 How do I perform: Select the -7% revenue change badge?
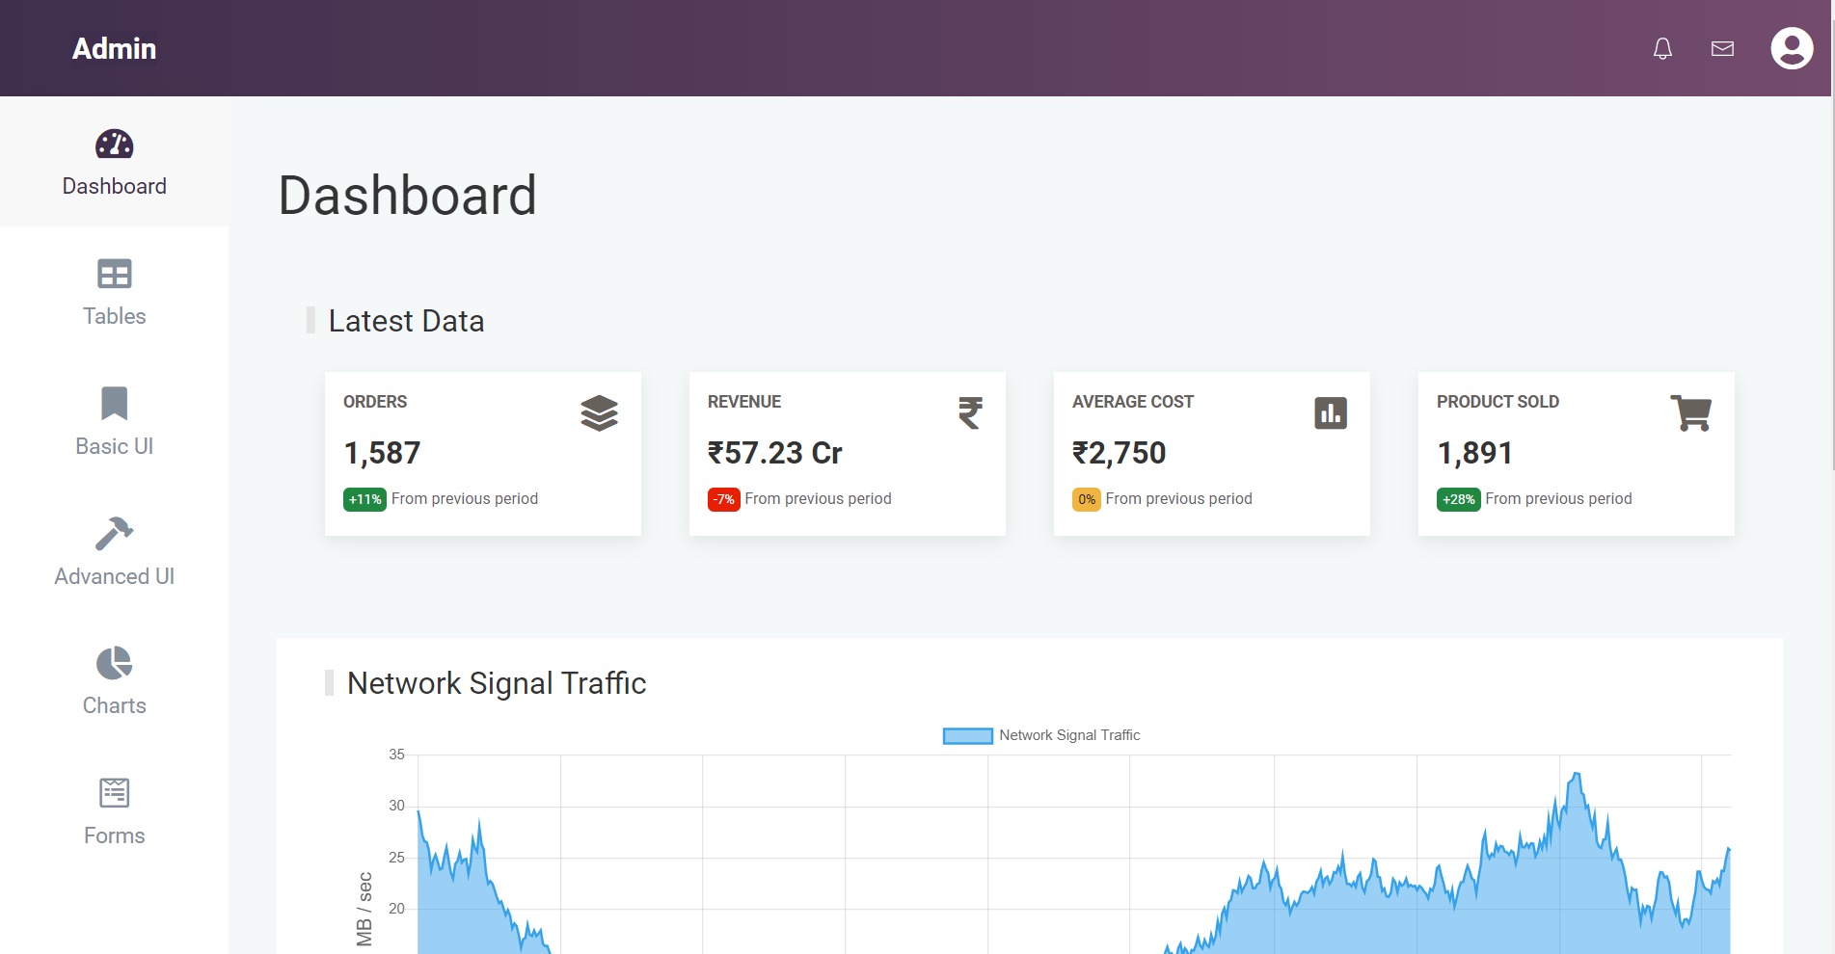[723, 499]
